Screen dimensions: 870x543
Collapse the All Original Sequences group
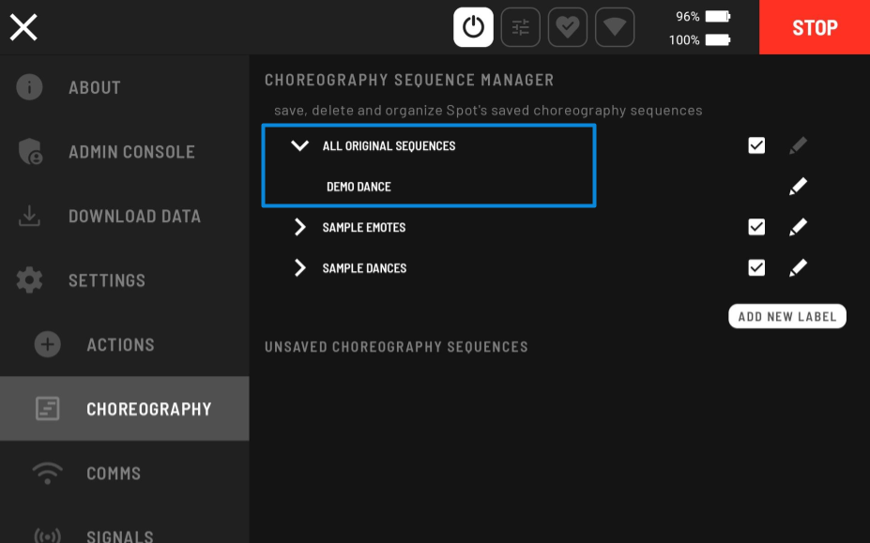point(299,145)
